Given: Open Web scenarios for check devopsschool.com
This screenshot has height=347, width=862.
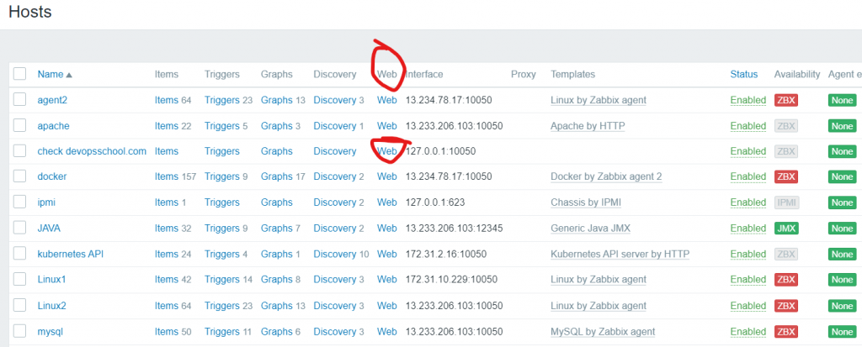Looking at the screenshot, I should pos(386,151).
